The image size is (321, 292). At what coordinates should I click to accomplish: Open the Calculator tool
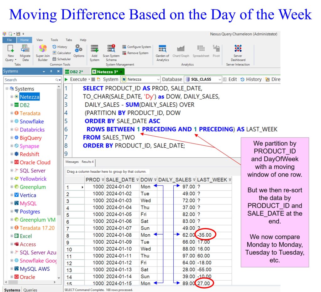pyautogui.click(x=62, y=53)
